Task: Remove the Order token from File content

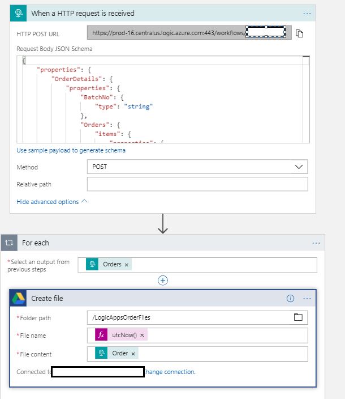Action: coord(133,354)
